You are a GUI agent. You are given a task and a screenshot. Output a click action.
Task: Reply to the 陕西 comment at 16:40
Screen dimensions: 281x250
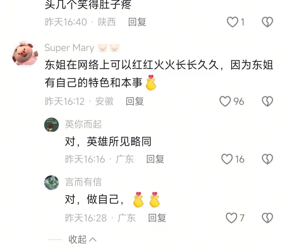[137, 22]
